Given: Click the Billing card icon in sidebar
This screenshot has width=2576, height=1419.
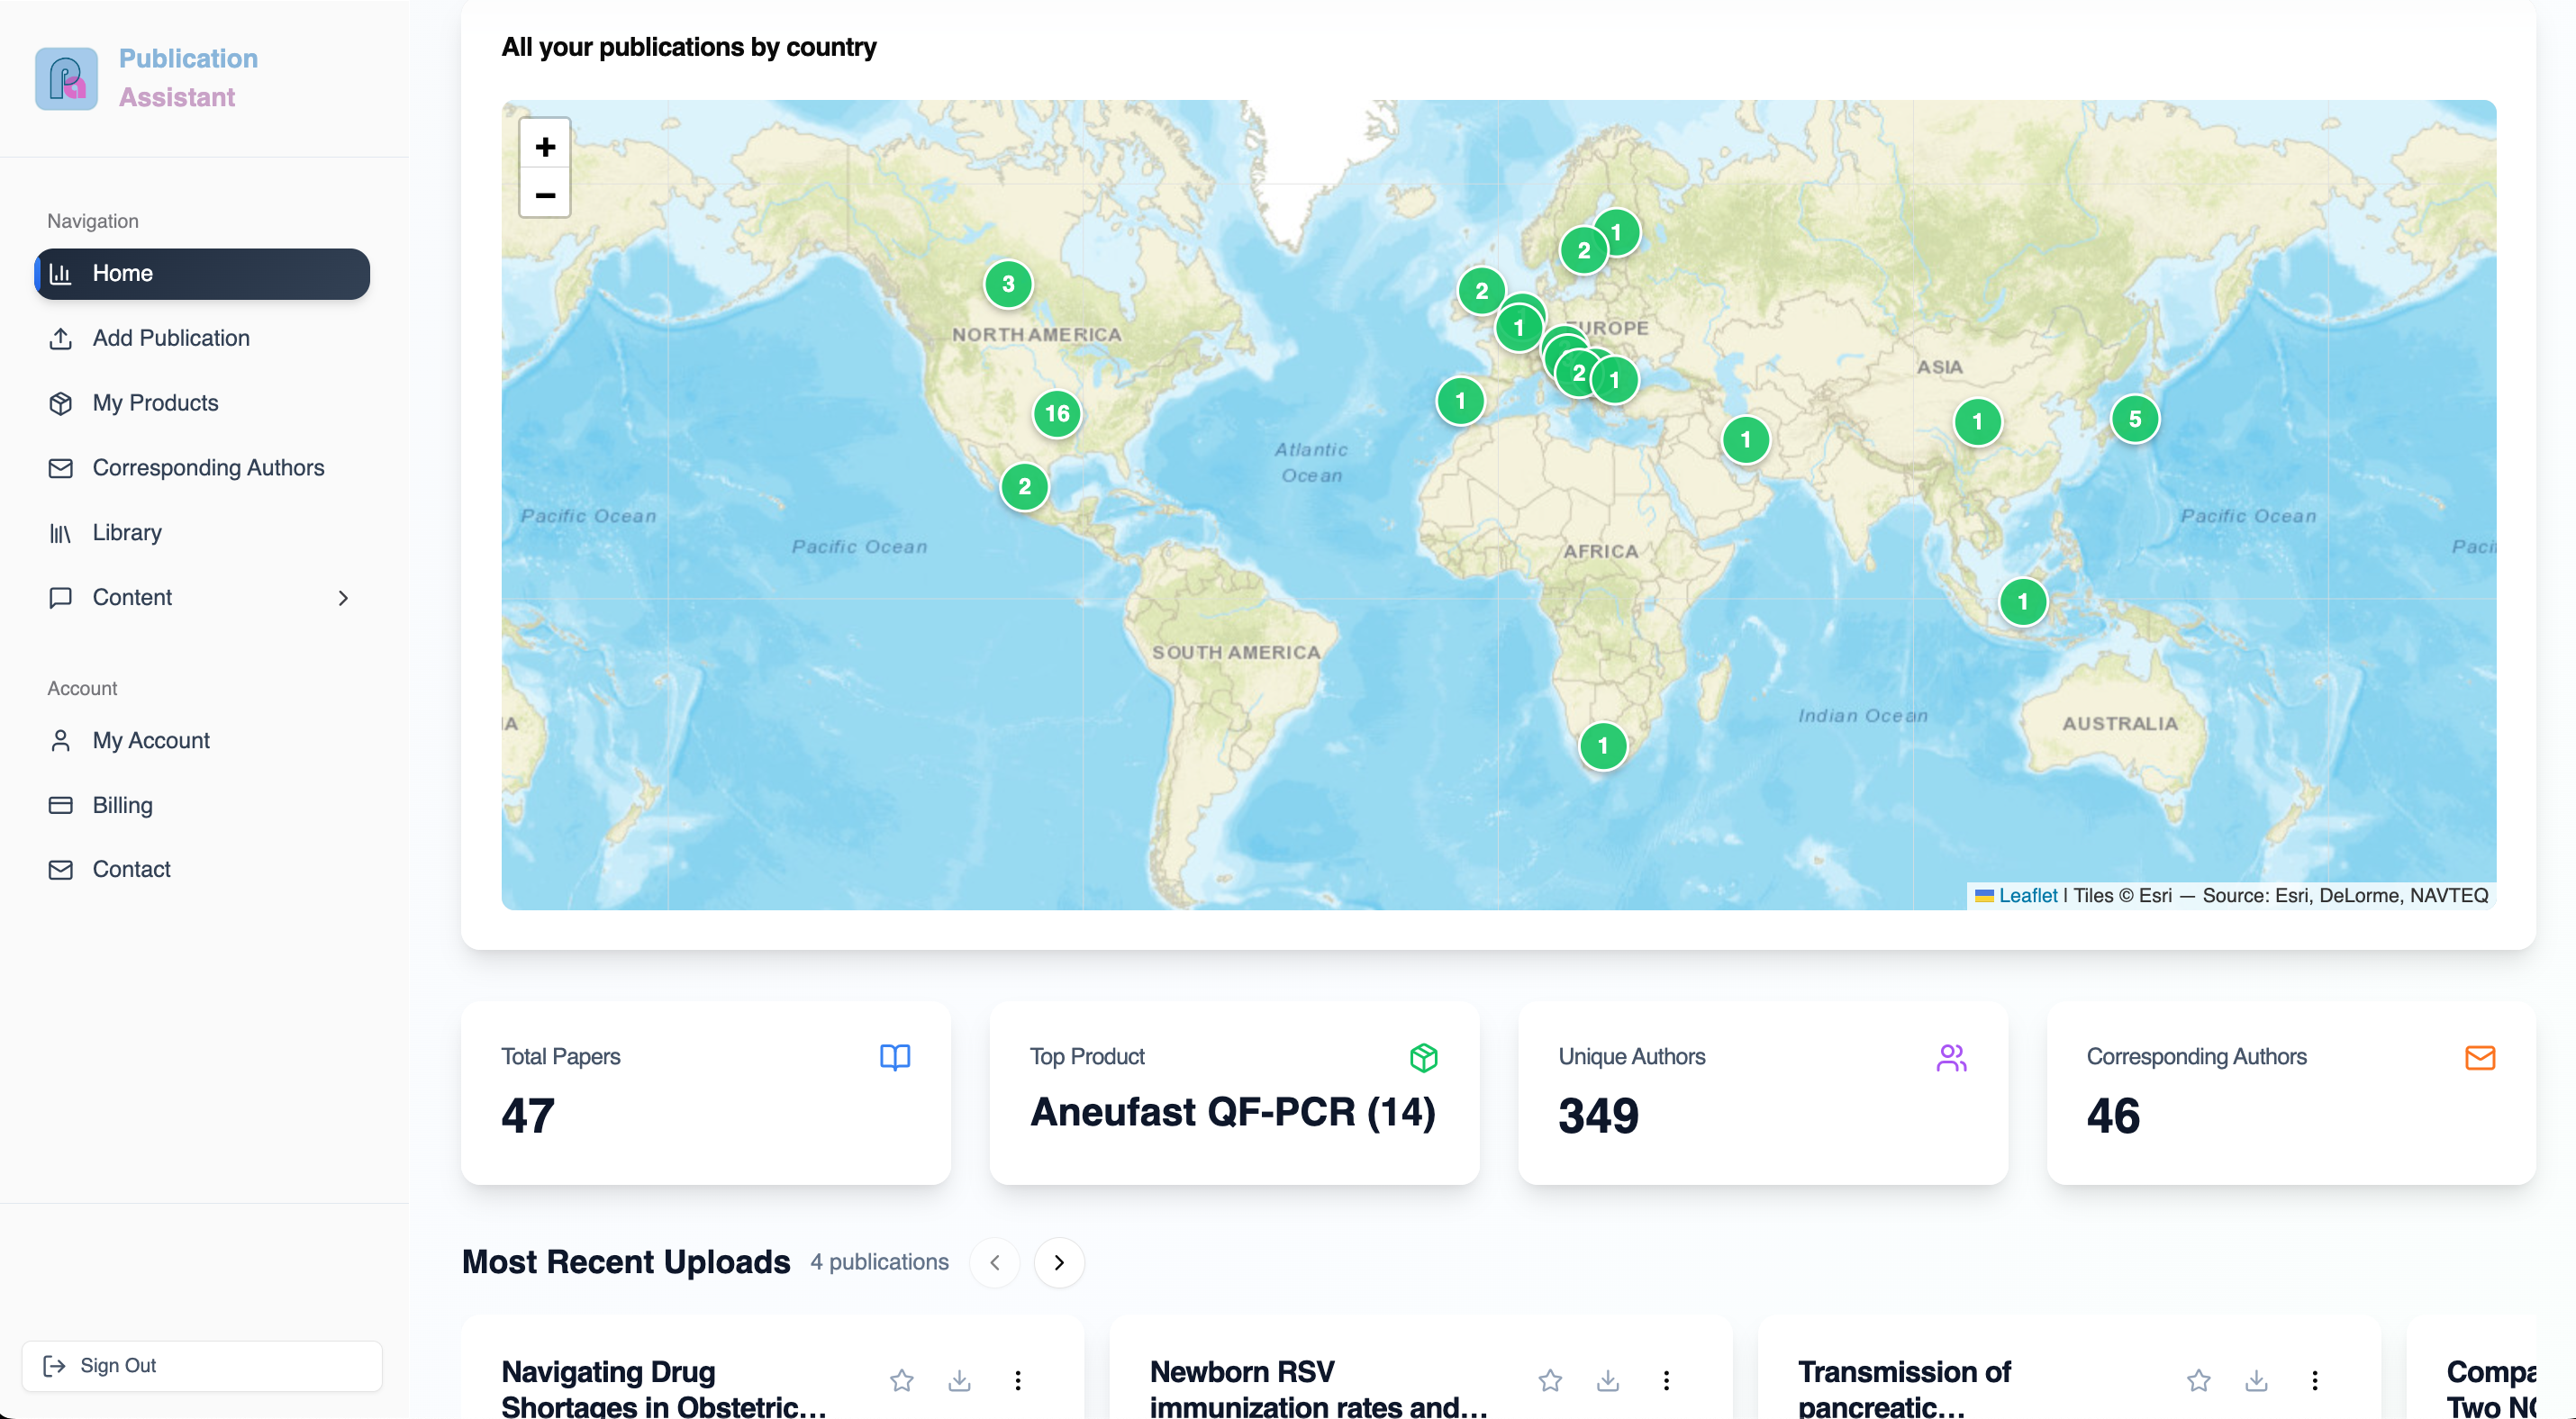Looking at the screenshot, I should (61, 804).
